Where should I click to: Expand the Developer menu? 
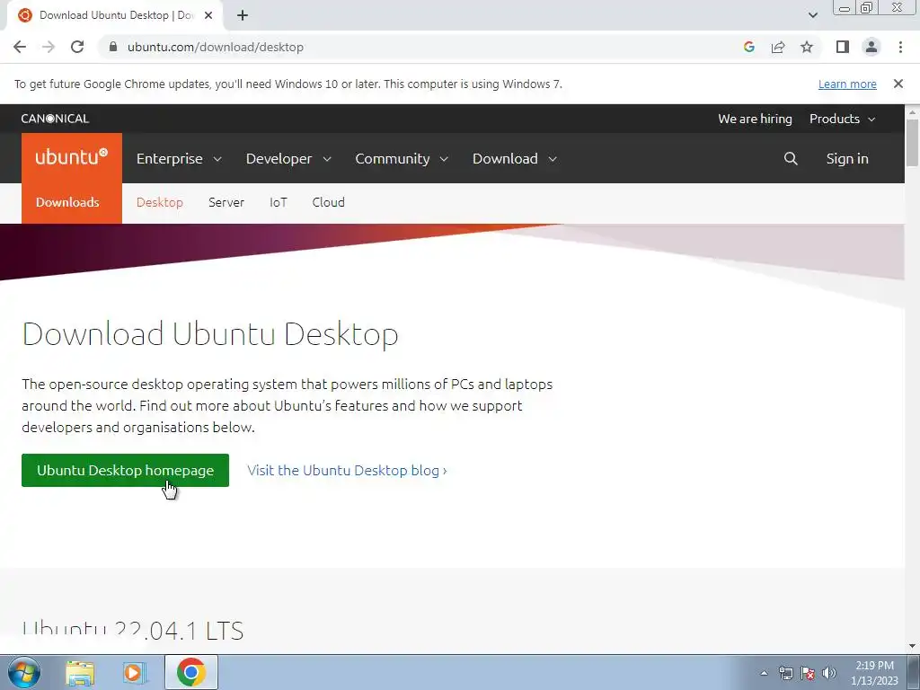pyautogui.click(x=288, y=158)
